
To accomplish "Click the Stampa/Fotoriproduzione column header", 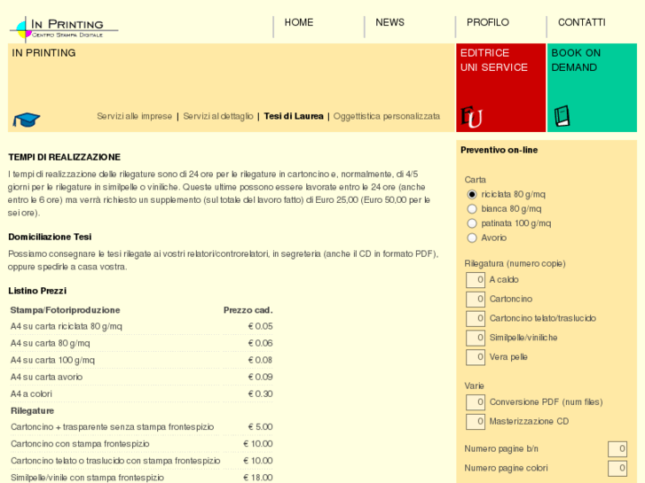I will [65, 310].
